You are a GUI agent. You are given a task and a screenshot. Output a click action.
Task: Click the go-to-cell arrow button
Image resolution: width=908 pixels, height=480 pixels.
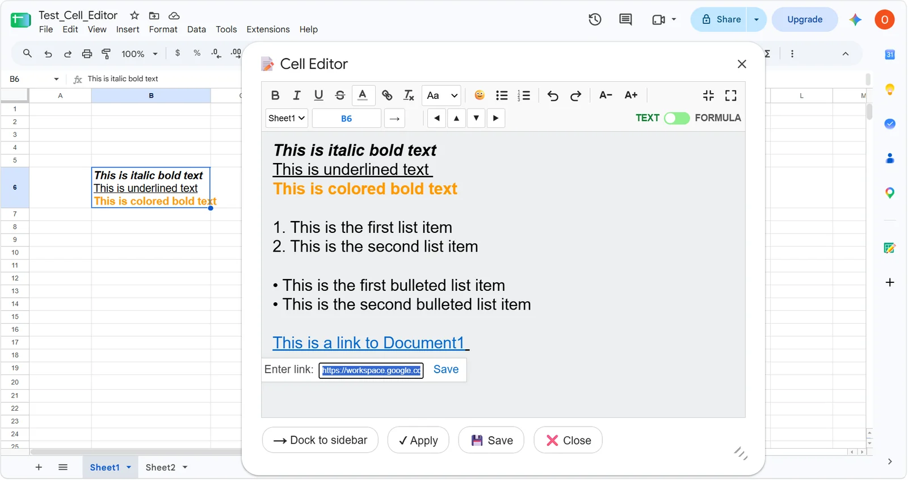tap(394, 118)
